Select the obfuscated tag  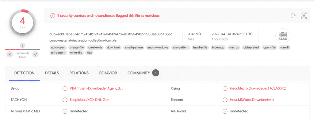click(251, 47)
